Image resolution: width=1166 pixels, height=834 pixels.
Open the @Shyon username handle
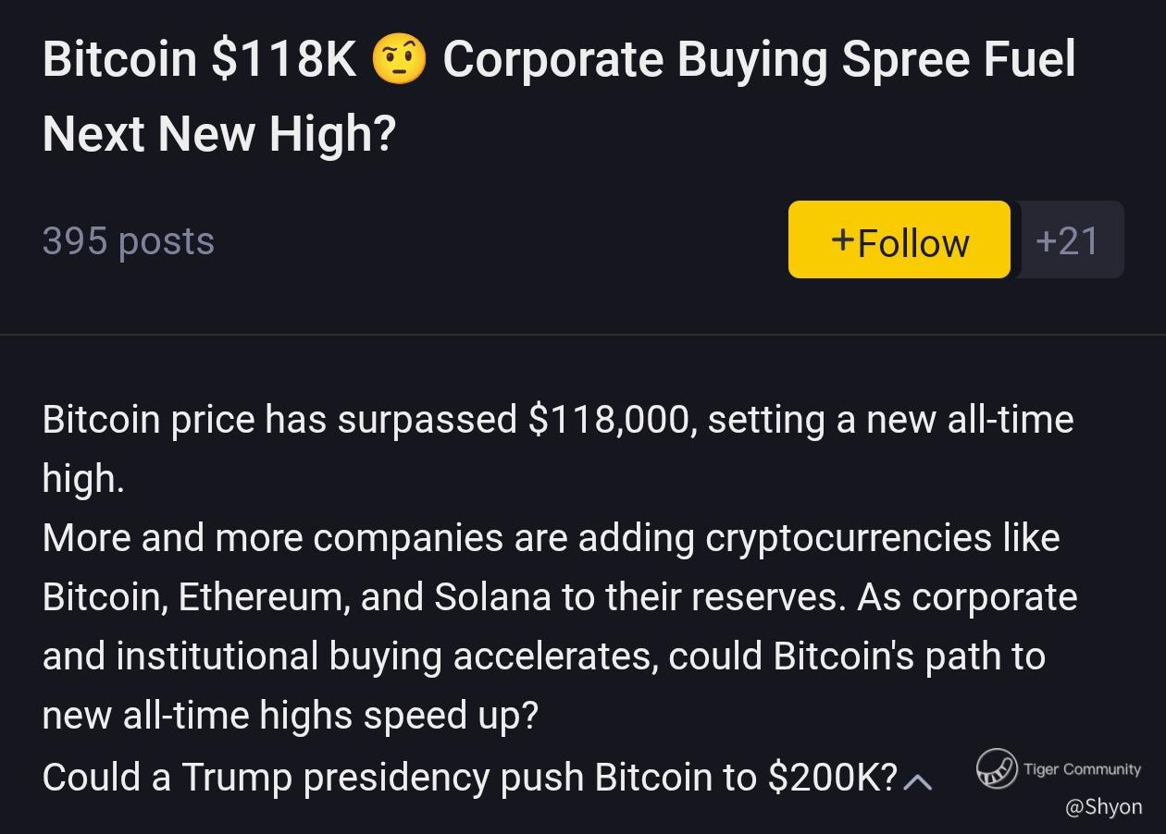coord(1103,807)
